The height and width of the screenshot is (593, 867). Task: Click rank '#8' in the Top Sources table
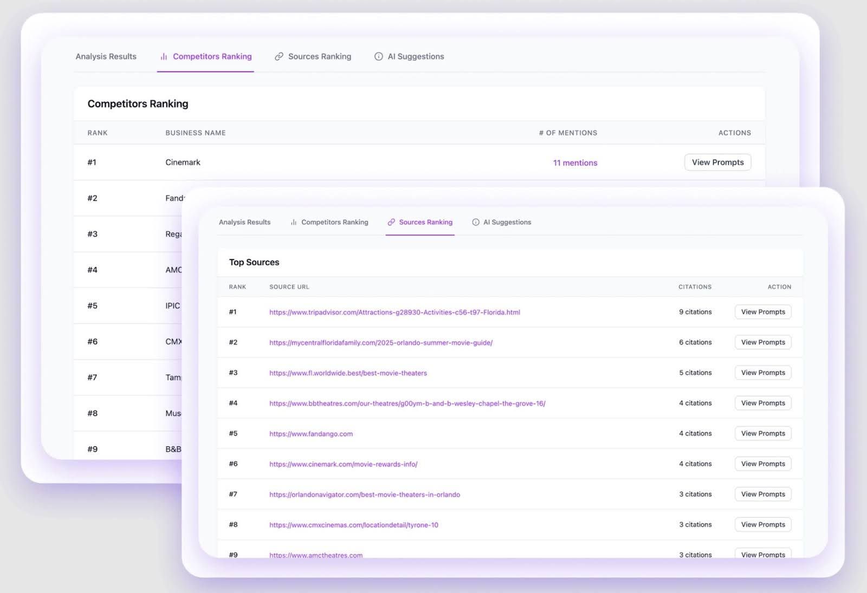(x=234, y=524)
